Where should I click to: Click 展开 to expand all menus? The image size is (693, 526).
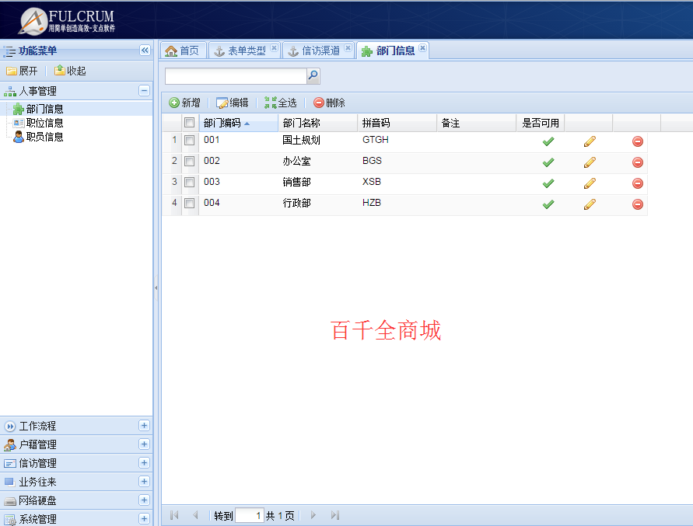22,71
